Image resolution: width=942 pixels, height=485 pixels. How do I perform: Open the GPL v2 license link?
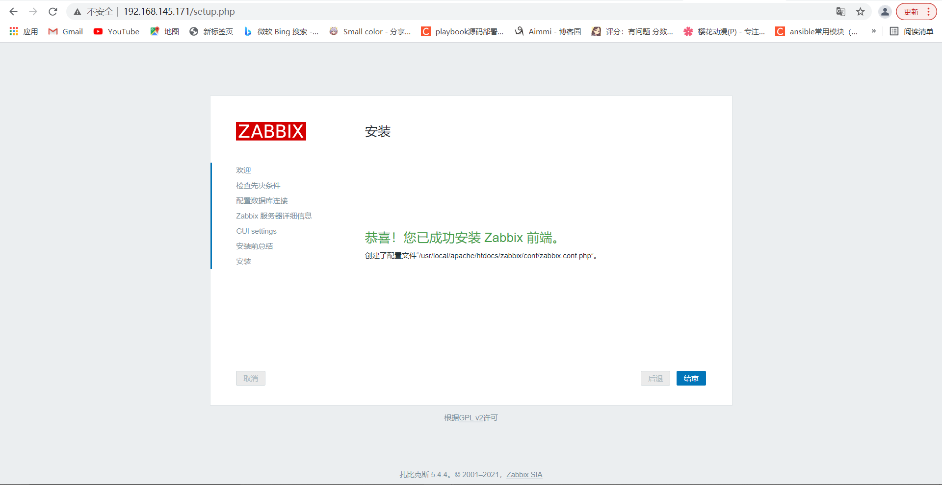[471, 418]
